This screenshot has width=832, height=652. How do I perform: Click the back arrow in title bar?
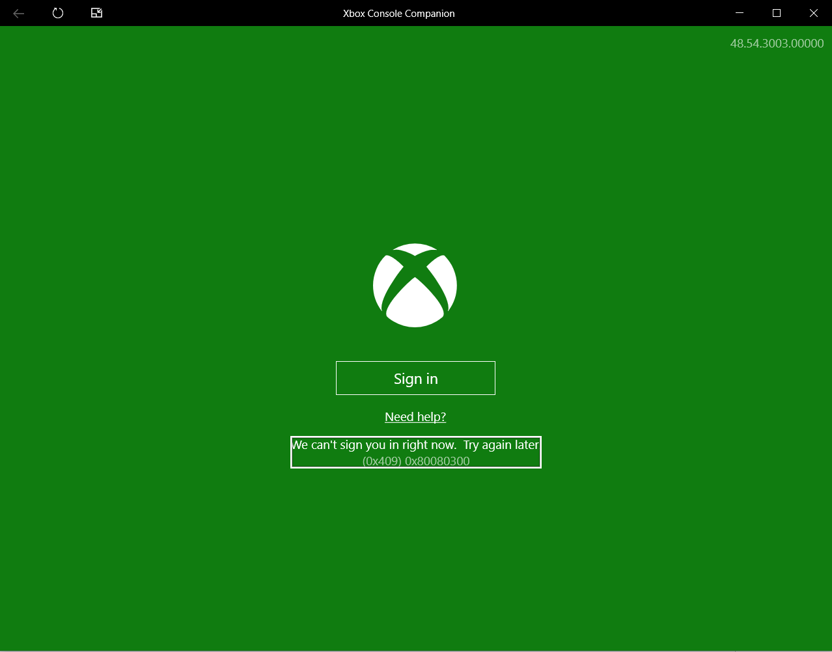coord(19,13)
